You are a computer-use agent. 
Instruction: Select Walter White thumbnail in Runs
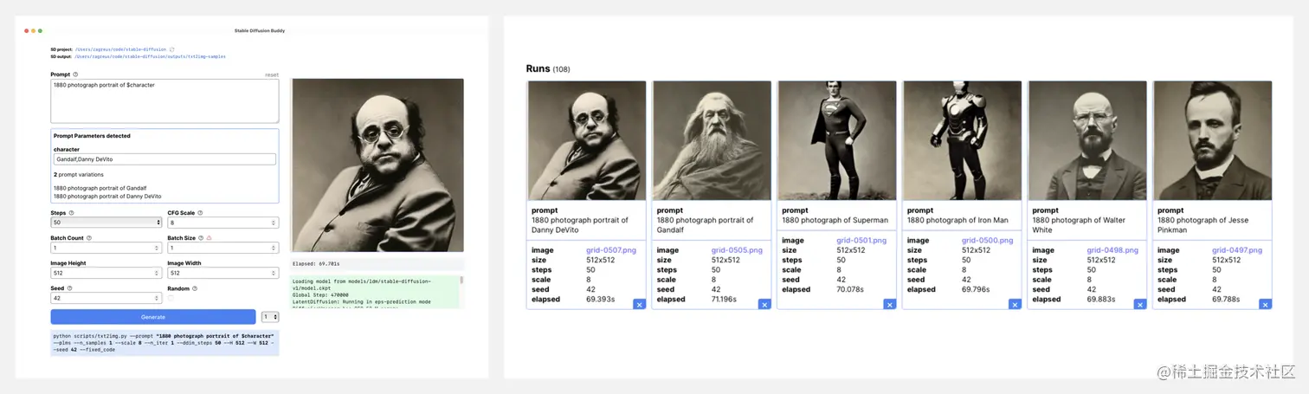[x=1087, y=140]
